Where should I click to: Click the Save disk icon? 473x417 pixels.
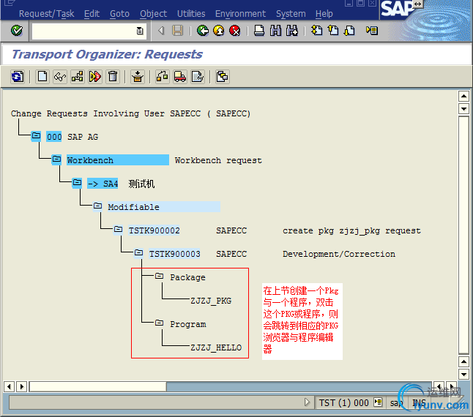tap(177, 31)
